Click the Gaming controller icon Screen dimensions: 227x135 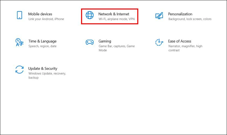coord(90,42)
